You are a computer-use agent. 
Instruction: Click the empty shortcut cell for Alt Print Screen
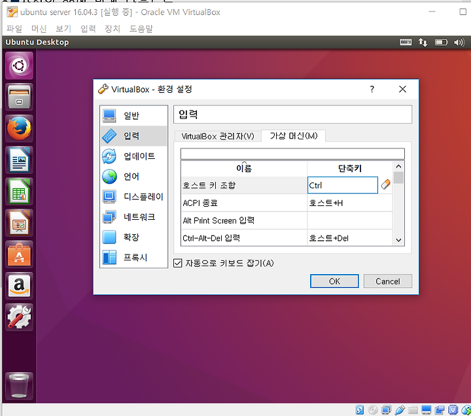click(x=349, y=220)
